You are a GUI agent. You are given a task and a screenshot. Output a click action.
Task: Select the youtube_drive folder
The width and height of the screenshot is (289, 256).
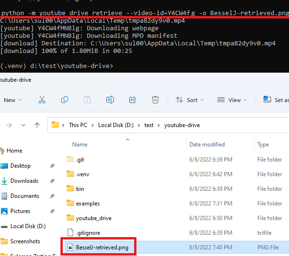tap(93, 218)
